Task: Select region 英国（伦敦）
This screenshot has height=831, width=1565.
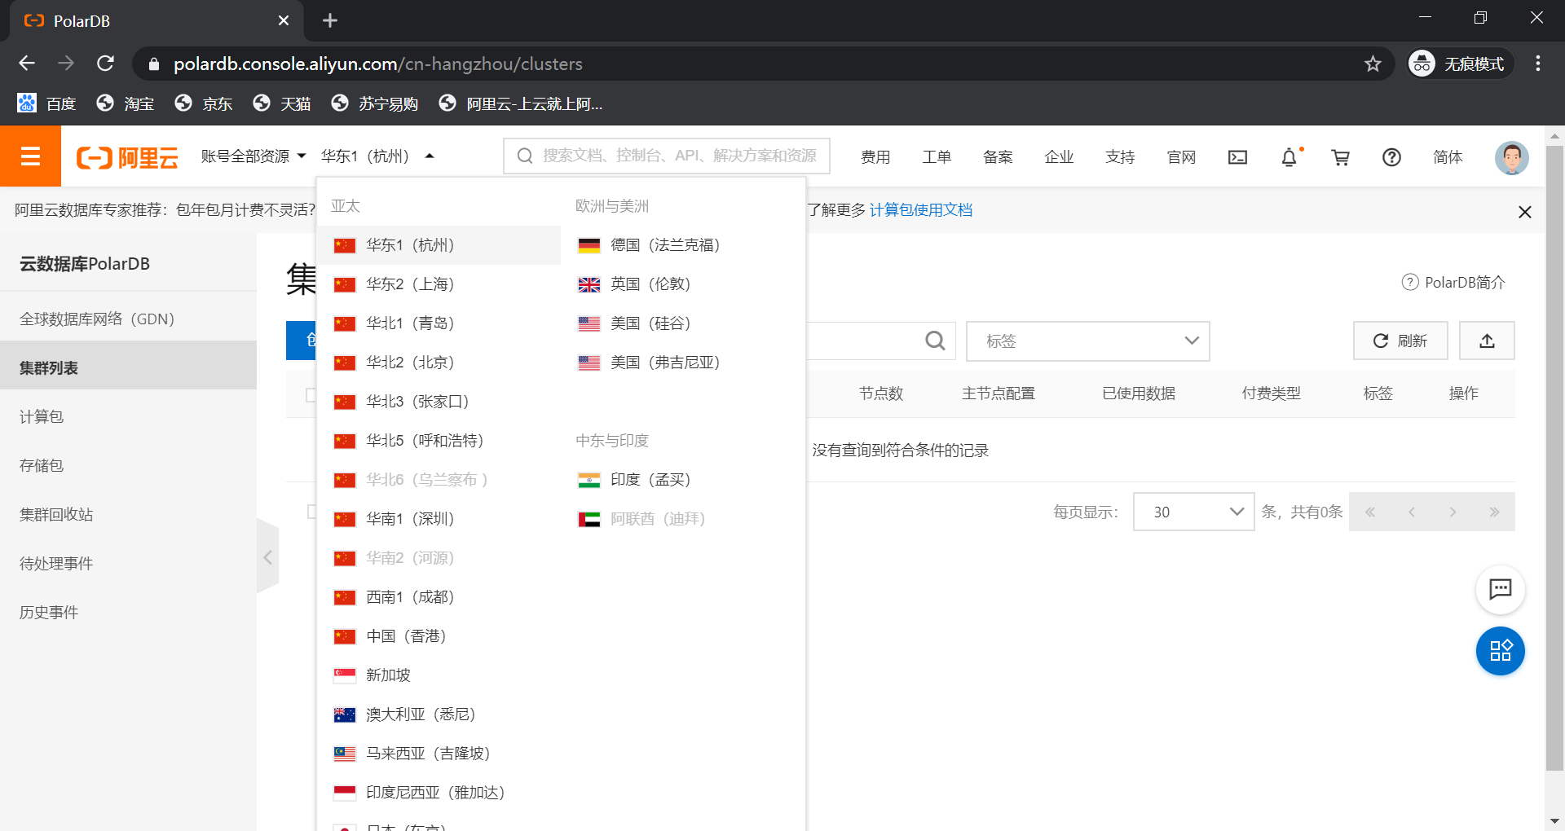Action: [683, 284]
